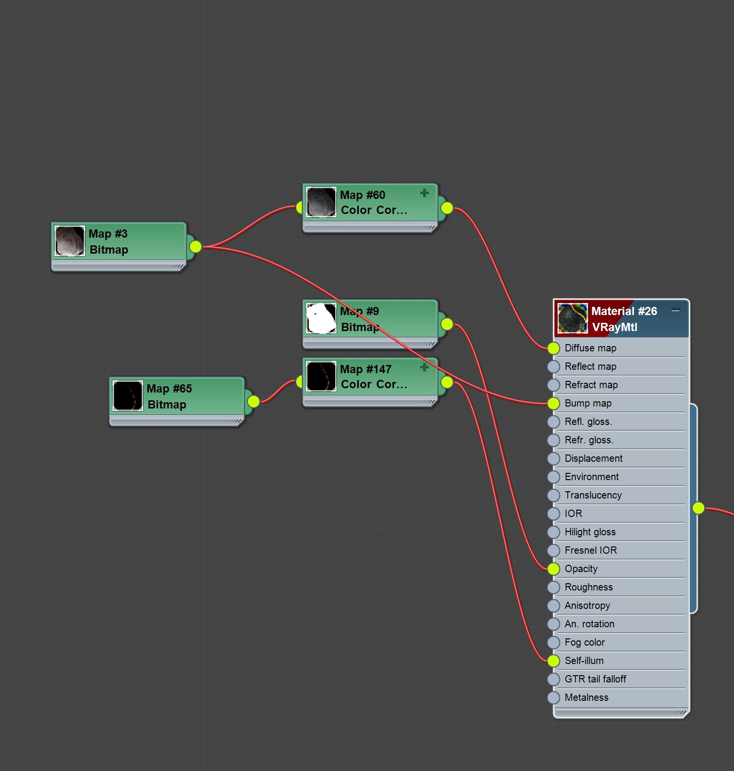Click Diffuse map input socket
Screen dimensions: 734x771
554,348
